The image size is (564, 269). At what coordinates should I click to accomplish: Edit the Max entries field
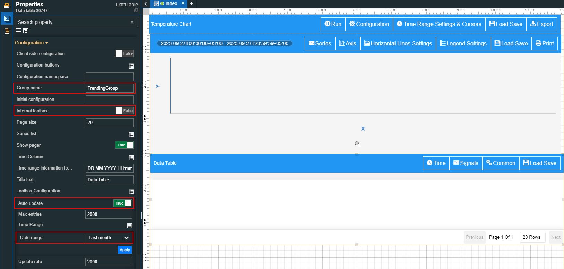(x=109, y=214)
